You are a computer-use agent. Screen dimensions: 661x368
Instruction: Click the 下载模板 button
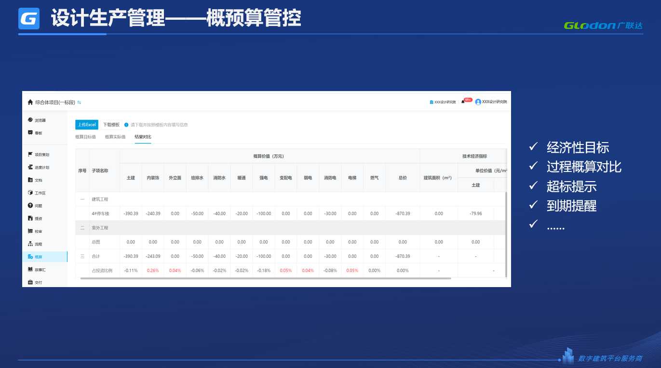[111, 125]
